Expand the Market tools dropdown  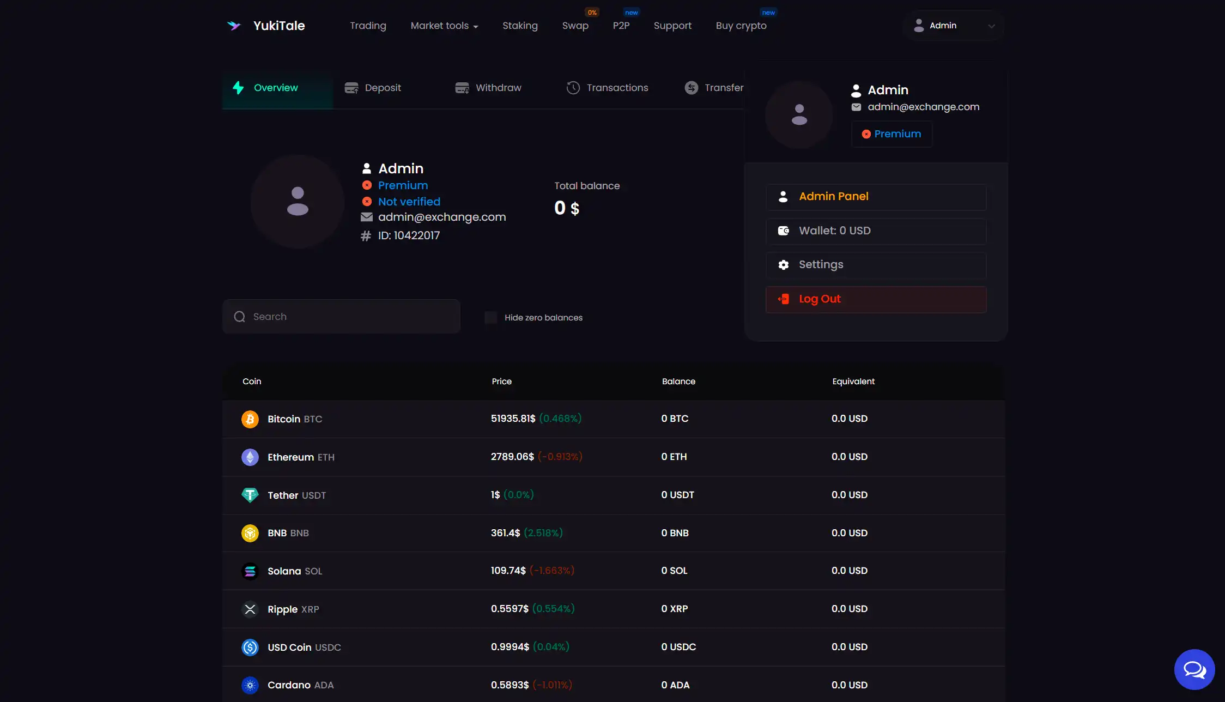444,26
